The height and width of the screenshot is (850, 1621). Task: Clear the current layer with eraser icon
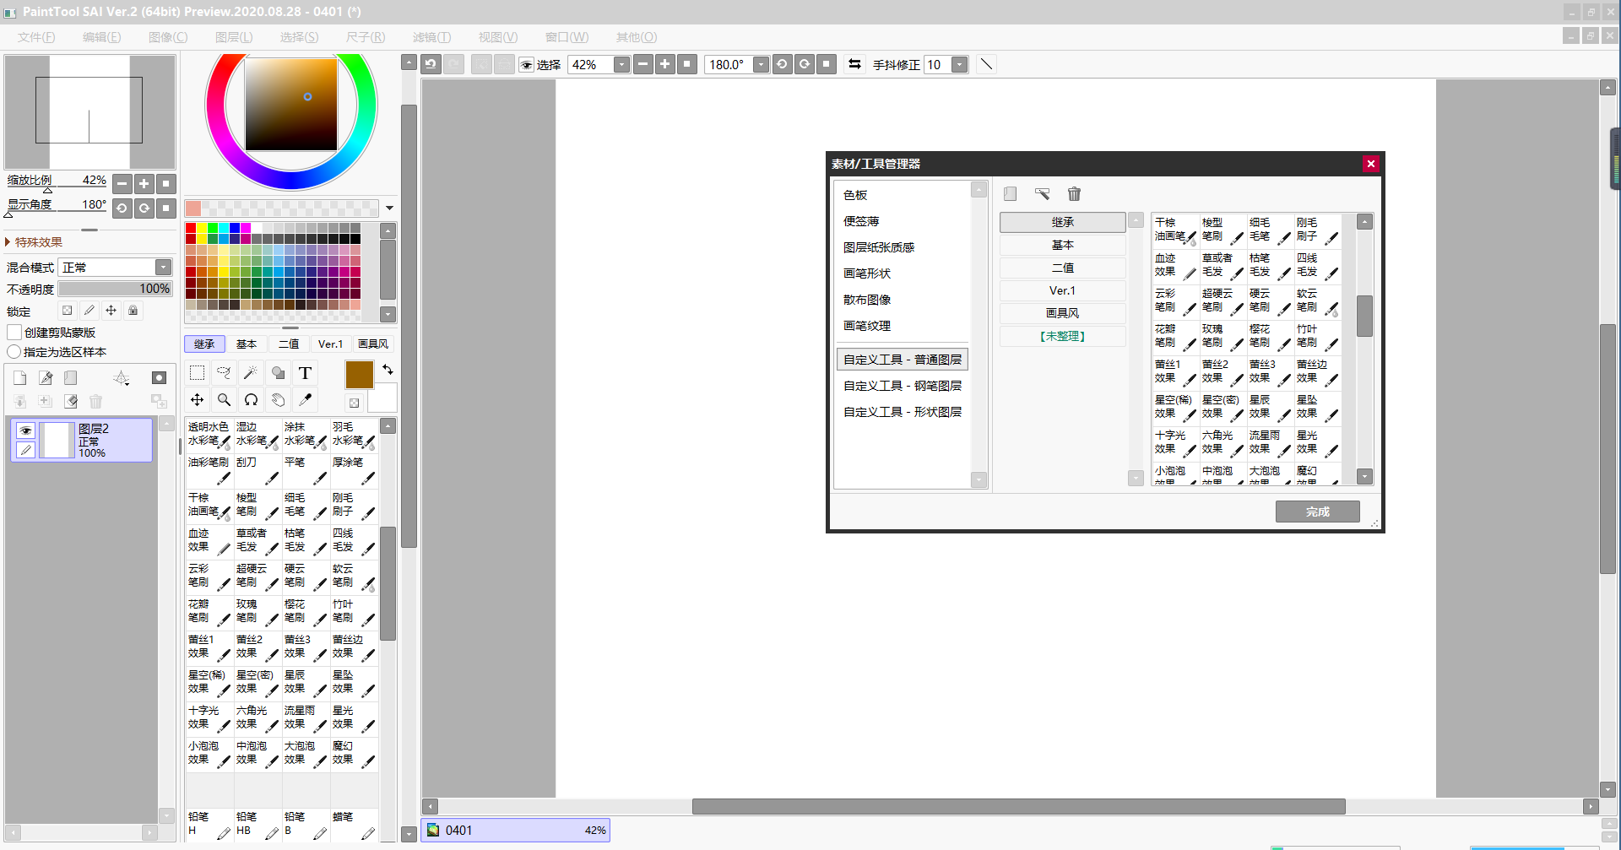71,402
